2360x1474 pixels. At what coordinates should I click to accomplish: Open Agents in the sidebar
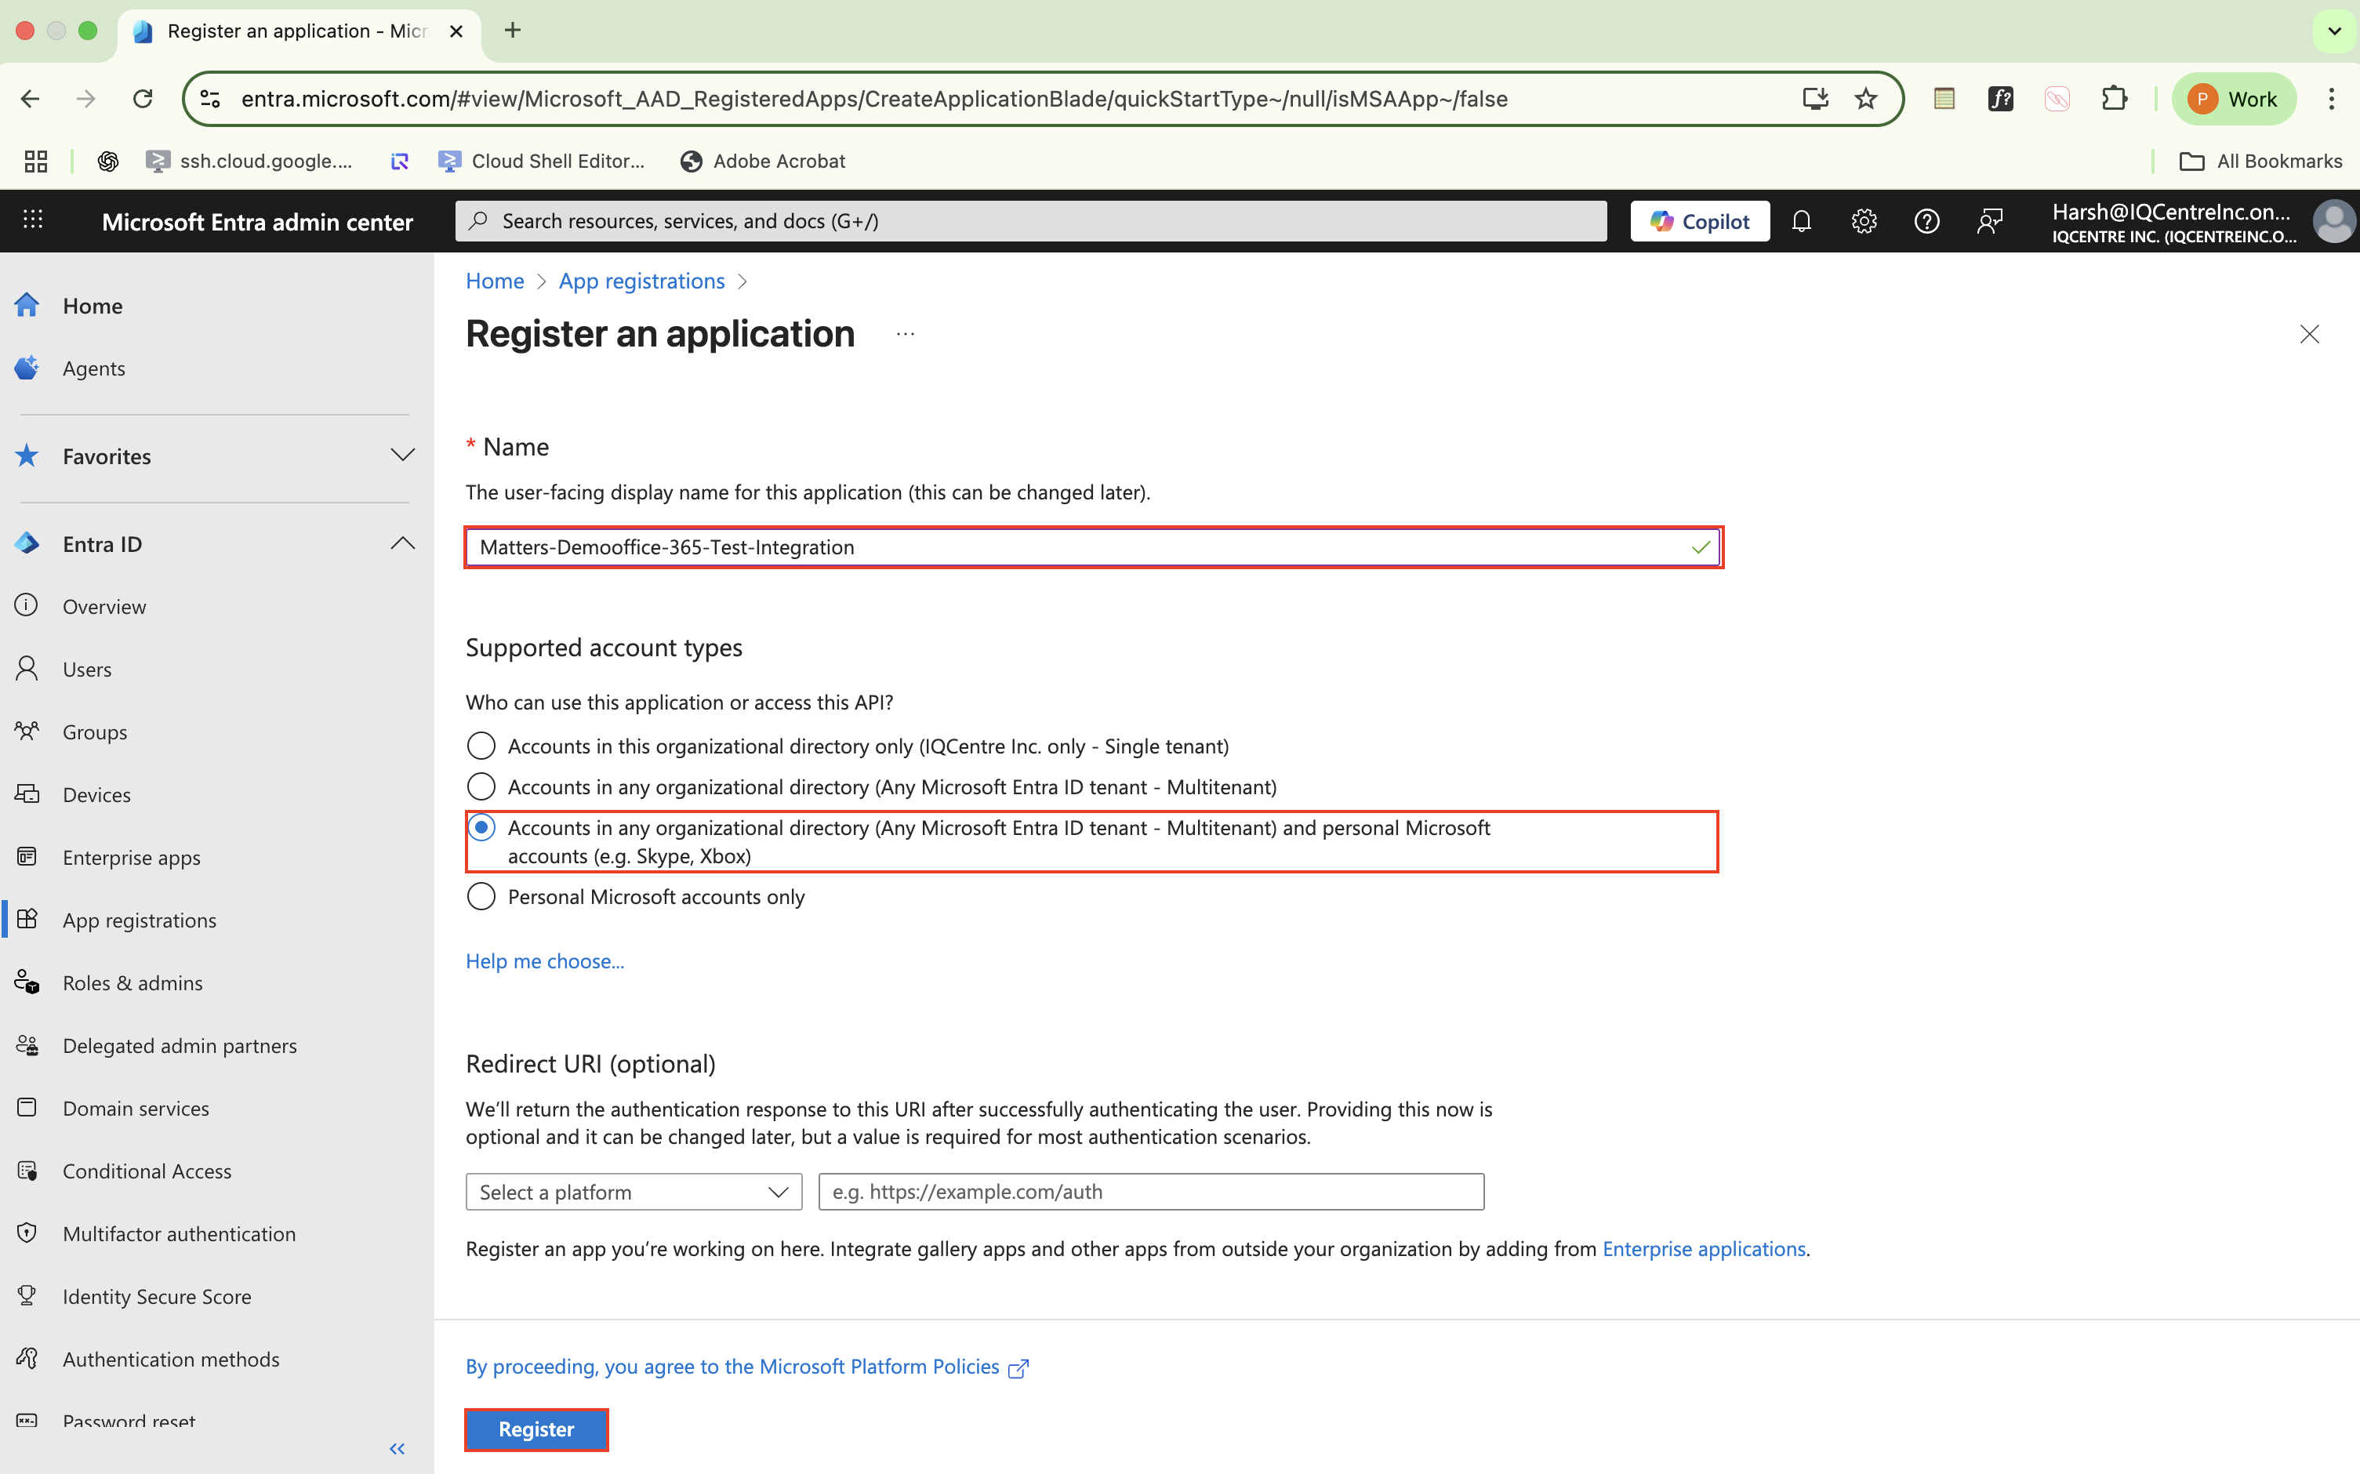[93, 368]
